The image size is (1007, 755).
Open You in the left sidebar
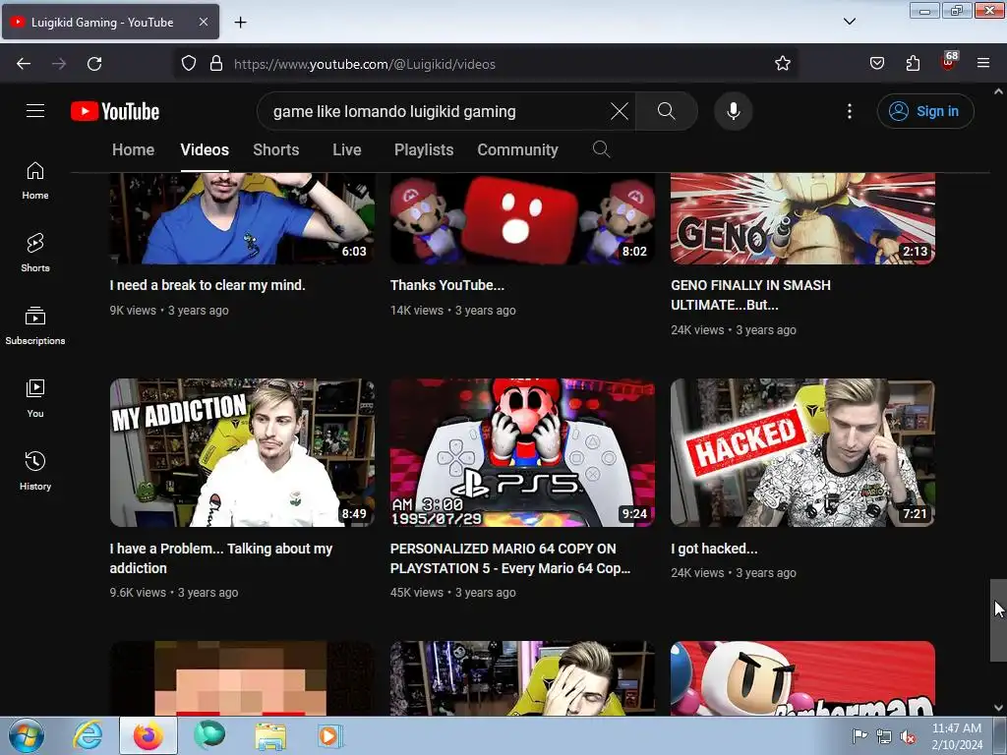click(x=35, y=398)
